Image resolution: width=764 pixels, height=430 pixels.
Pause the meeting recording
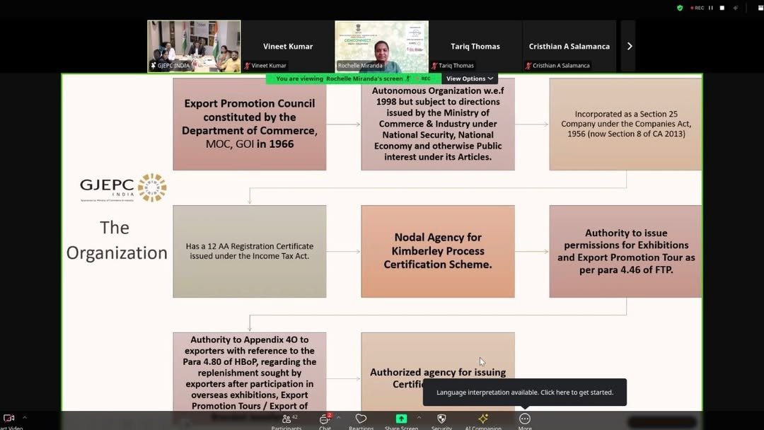click(x=711, y=8)
